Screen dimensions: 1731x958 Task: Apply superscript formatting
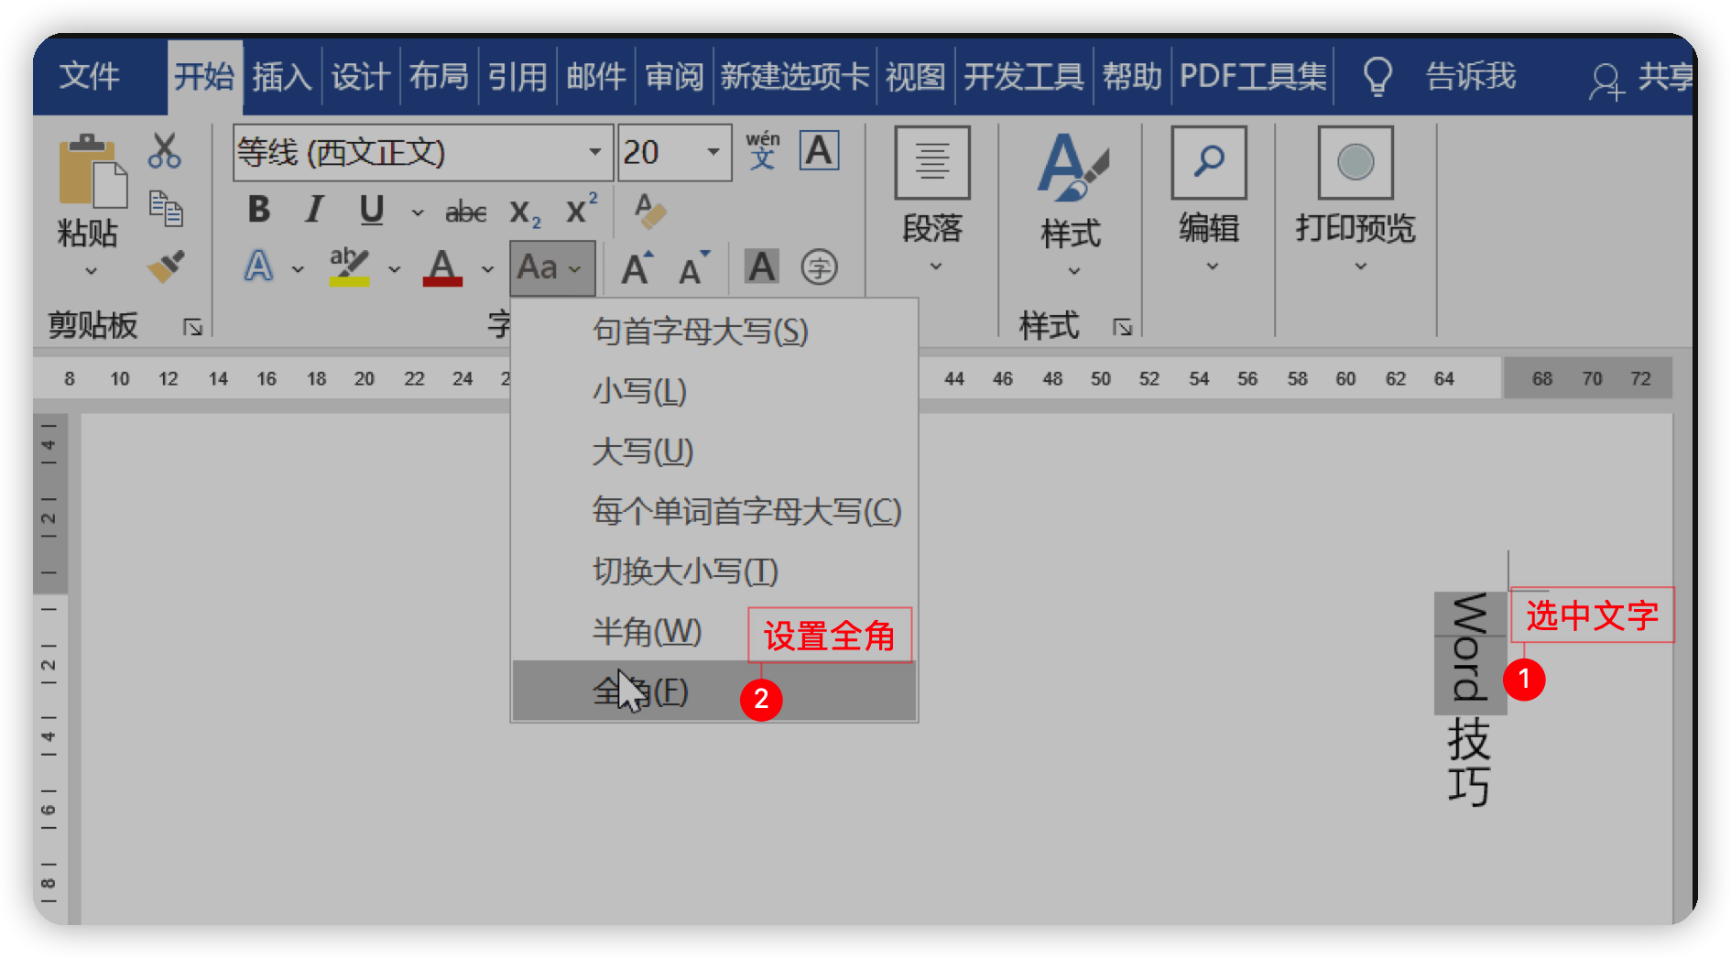point(581,210)
